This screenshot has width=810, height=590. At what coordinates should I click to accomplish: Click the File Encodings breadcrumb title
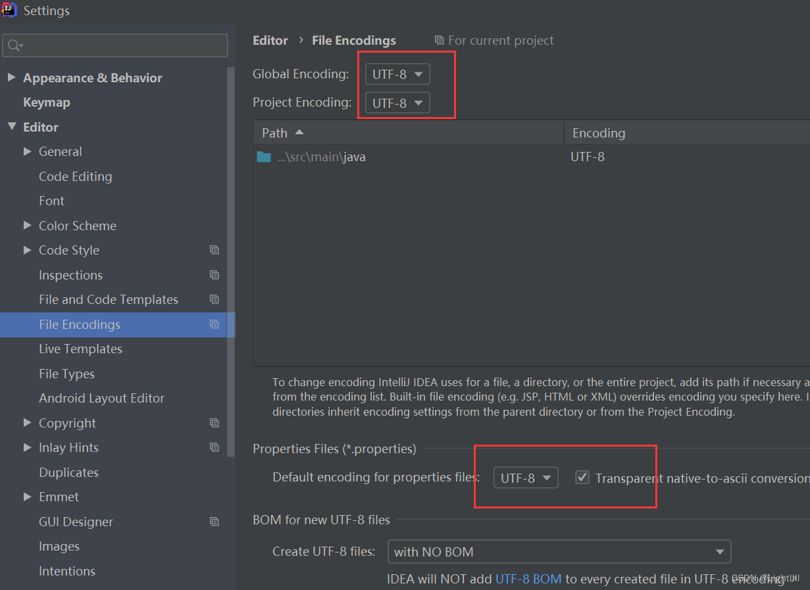(354, 41)
